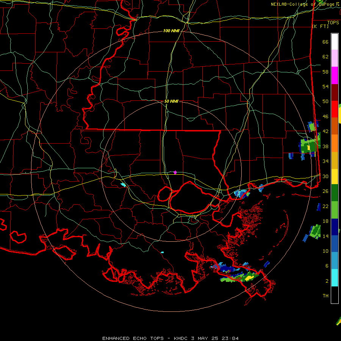The width and height of the screenshot is (341, 341).
Task: Click the TOPS legend heading
Action: 333,23
